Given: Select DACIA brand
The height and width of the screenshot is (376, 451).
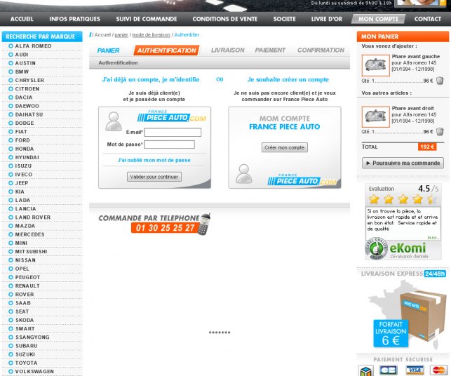Looking at the screenshot, I should coord(24,98).
